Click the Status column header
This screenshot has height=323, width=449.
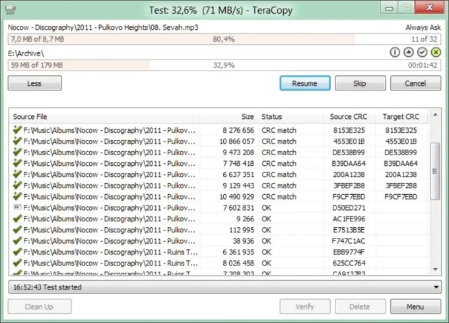click(289, 116)
